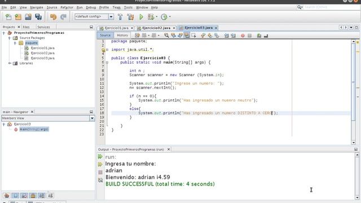Screen dimensions: 361x203
Task: Click the editor vertical scrollbar down arrow
Action: [354, 143]
